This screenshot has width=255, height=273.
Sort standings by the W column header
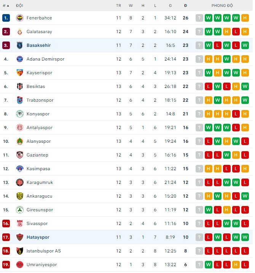(131, 6)
